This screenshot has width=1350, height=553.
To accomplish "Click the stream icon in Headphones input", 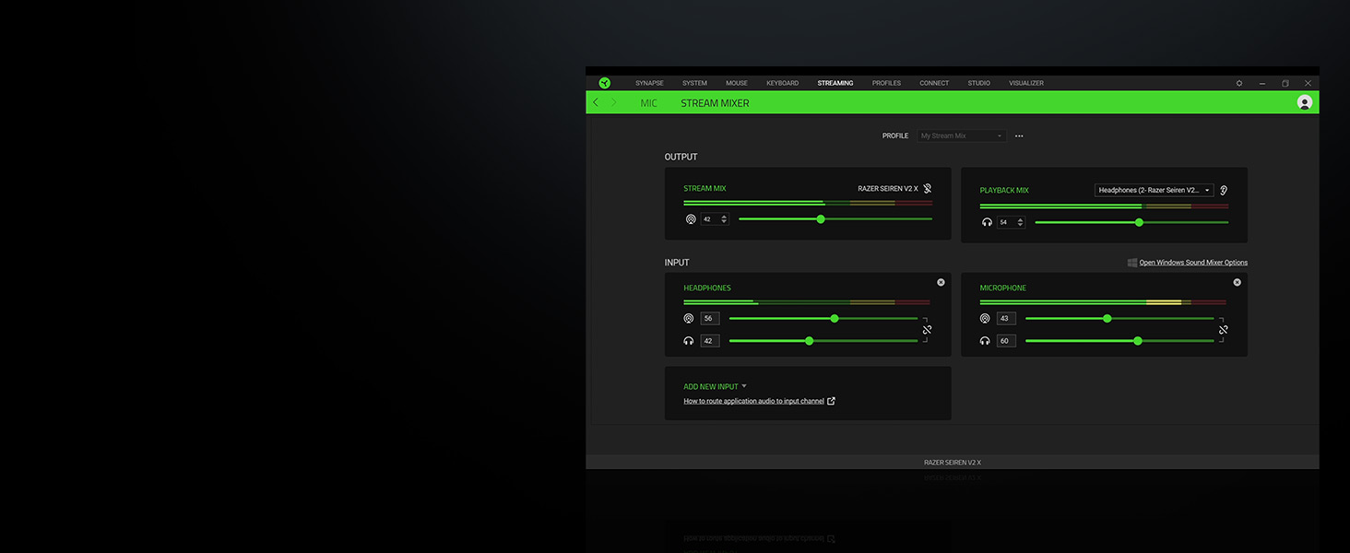I will click(x=688, y=319).
